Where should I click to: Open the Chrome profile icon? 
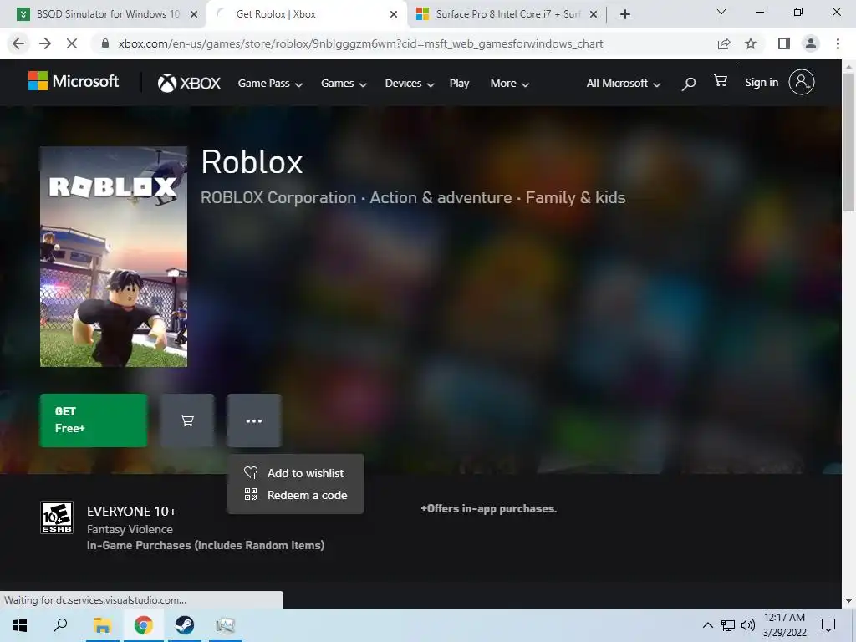coord(811,43)
